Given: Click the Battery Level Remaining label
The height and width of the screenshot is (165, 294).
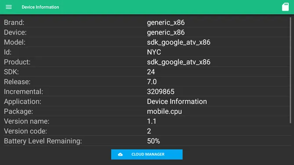Looking at the screenshot, I should pyautogui.click(x=43, y=141).
